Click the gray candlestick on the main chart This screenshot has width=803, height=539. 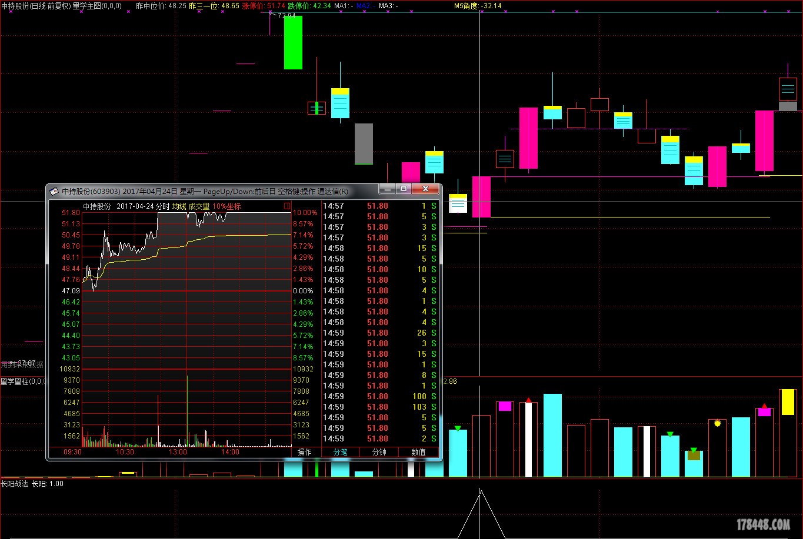(x=364, y=143)
